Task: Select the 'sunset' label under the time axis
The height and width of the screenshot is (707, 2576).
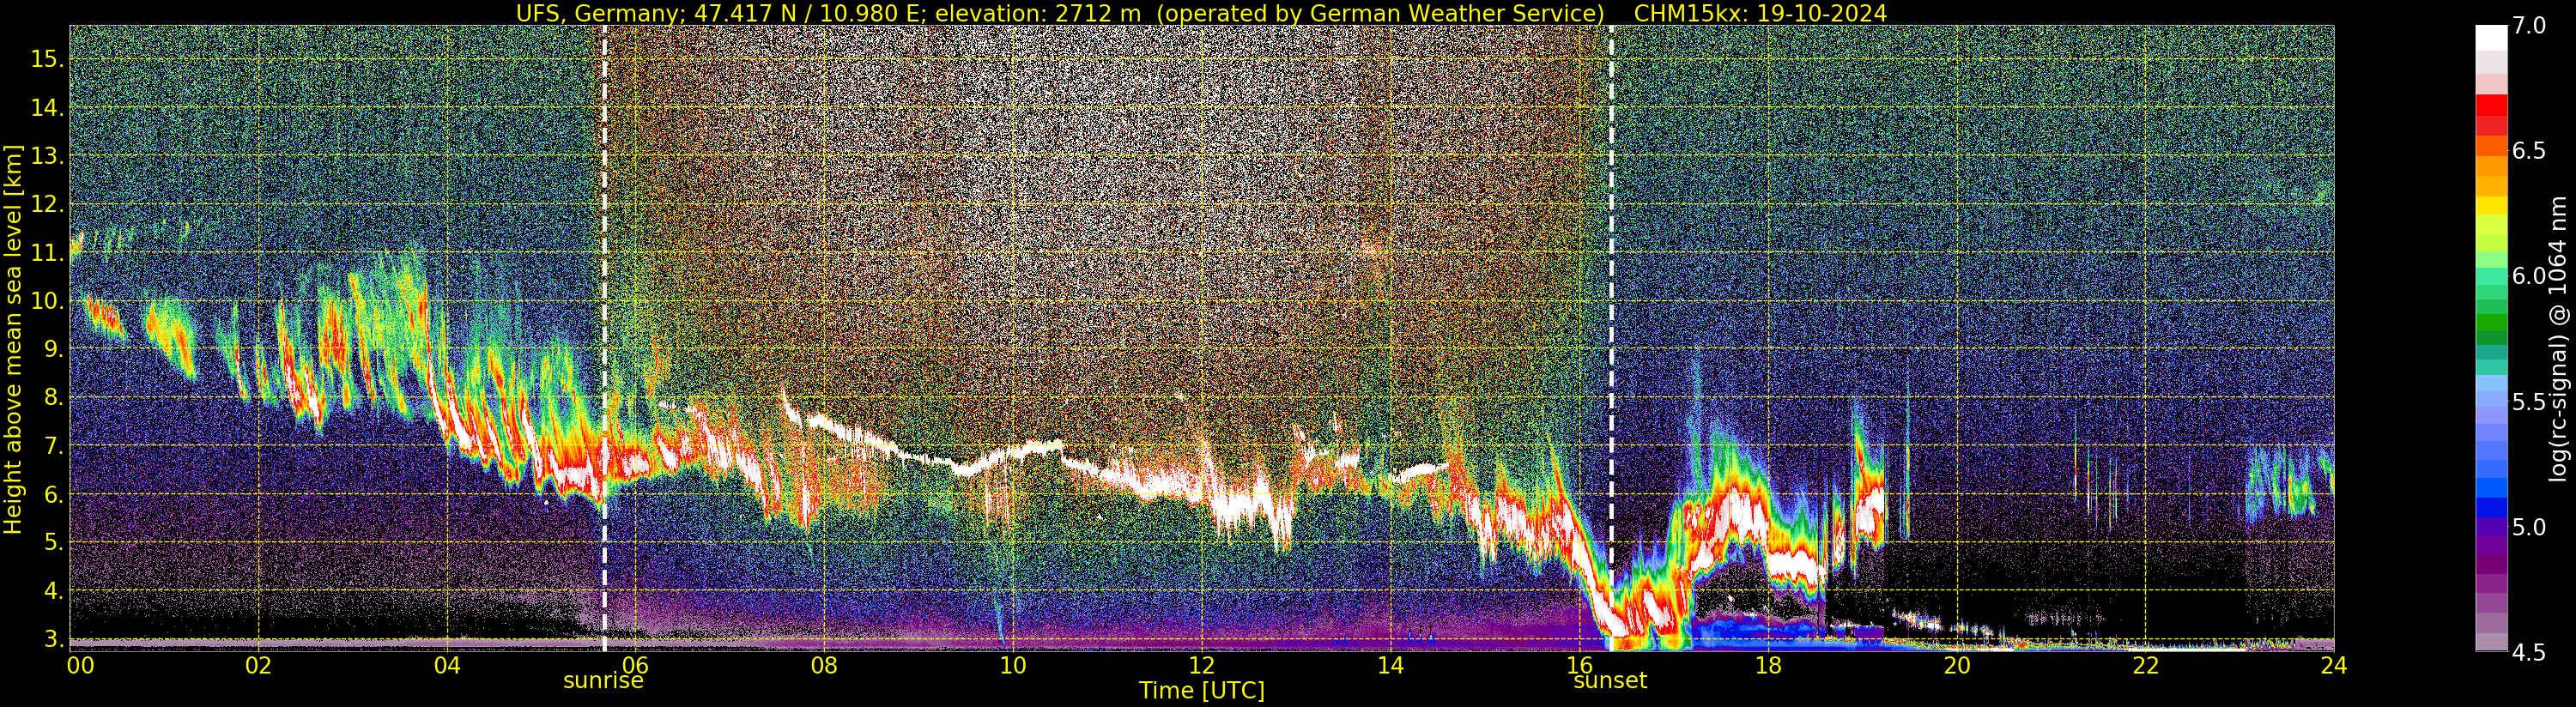Action: coord(1610,681)
